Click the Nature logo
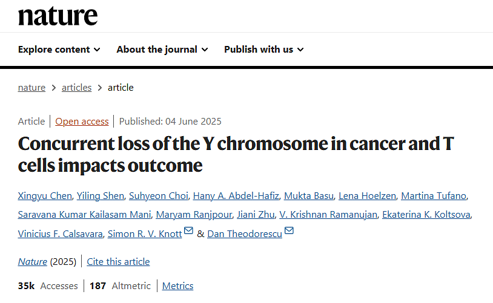Viewport: 493px width, 303px height. [58, 16]
